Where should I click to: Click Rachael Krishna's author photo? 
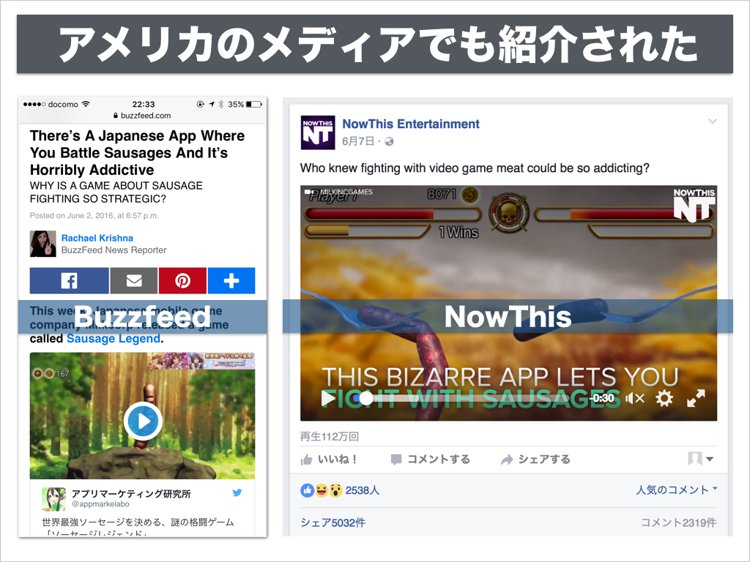[42, 244]
